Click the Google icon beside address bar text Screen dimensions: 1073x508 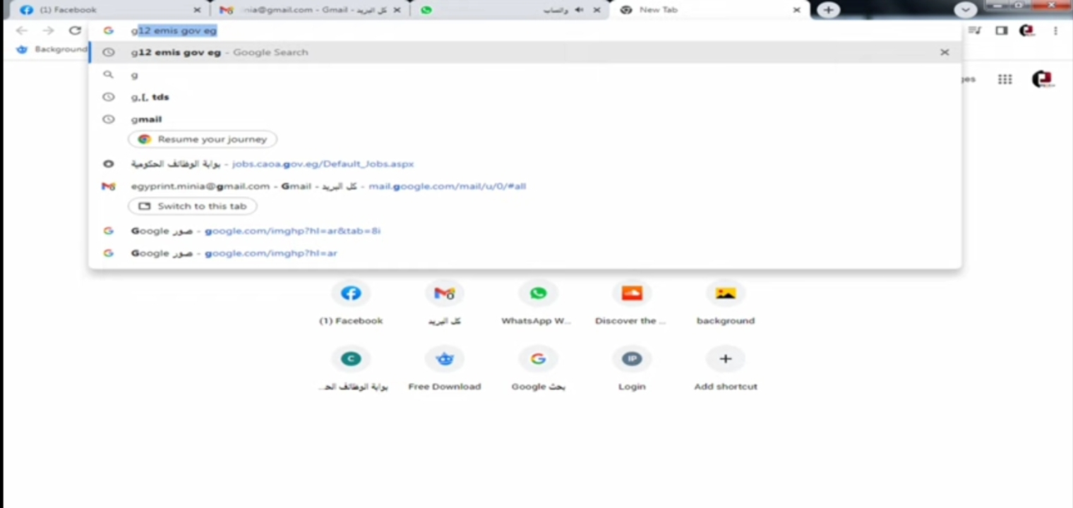tap(108, 30)
